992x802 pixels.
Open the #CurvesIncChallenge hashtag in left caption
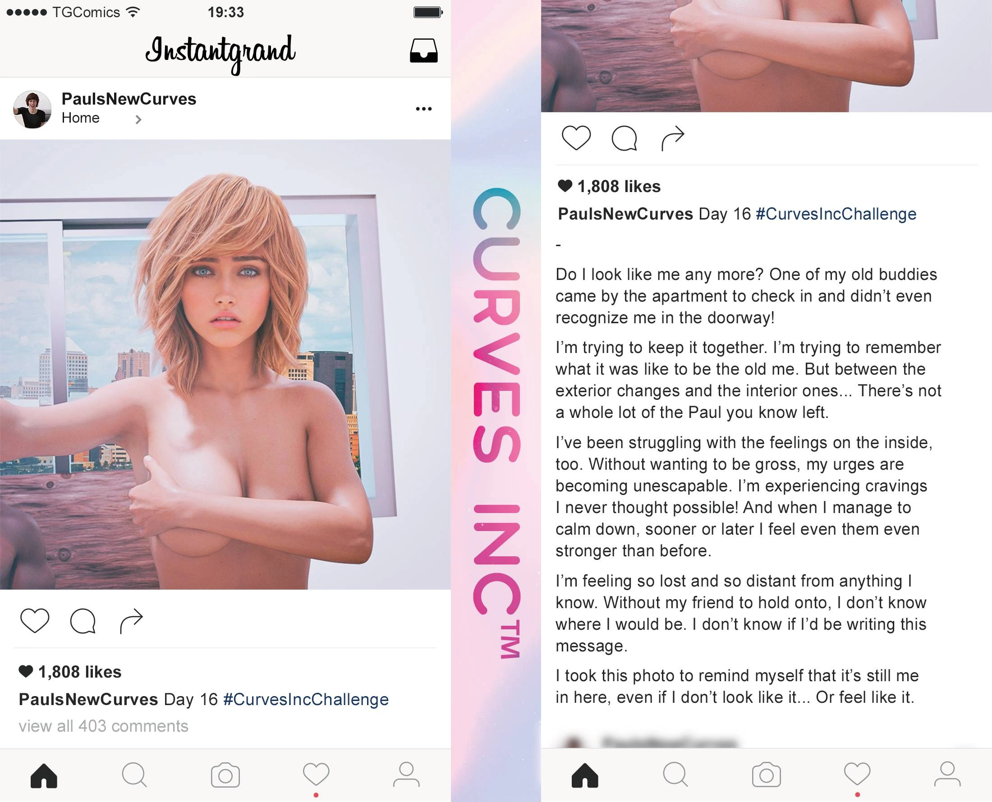(x=306, y=700)
